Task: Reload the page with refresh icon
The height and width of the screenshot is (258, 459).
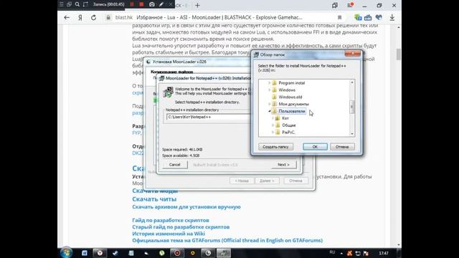Action: point(93,17)
